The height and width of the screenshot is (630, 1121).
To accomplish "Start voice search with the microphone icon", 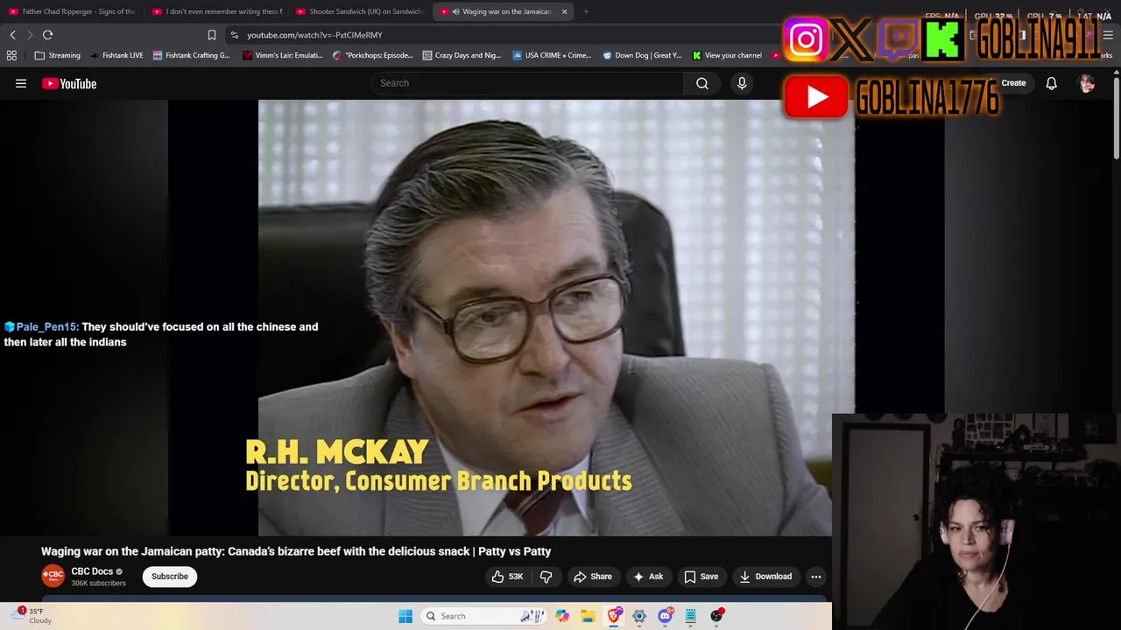I will tap(742, 83).
